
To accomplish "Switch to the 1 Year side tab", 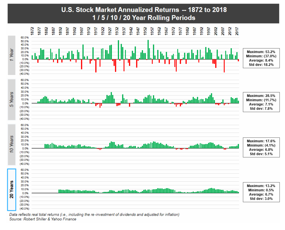I will tap(12, 55).
